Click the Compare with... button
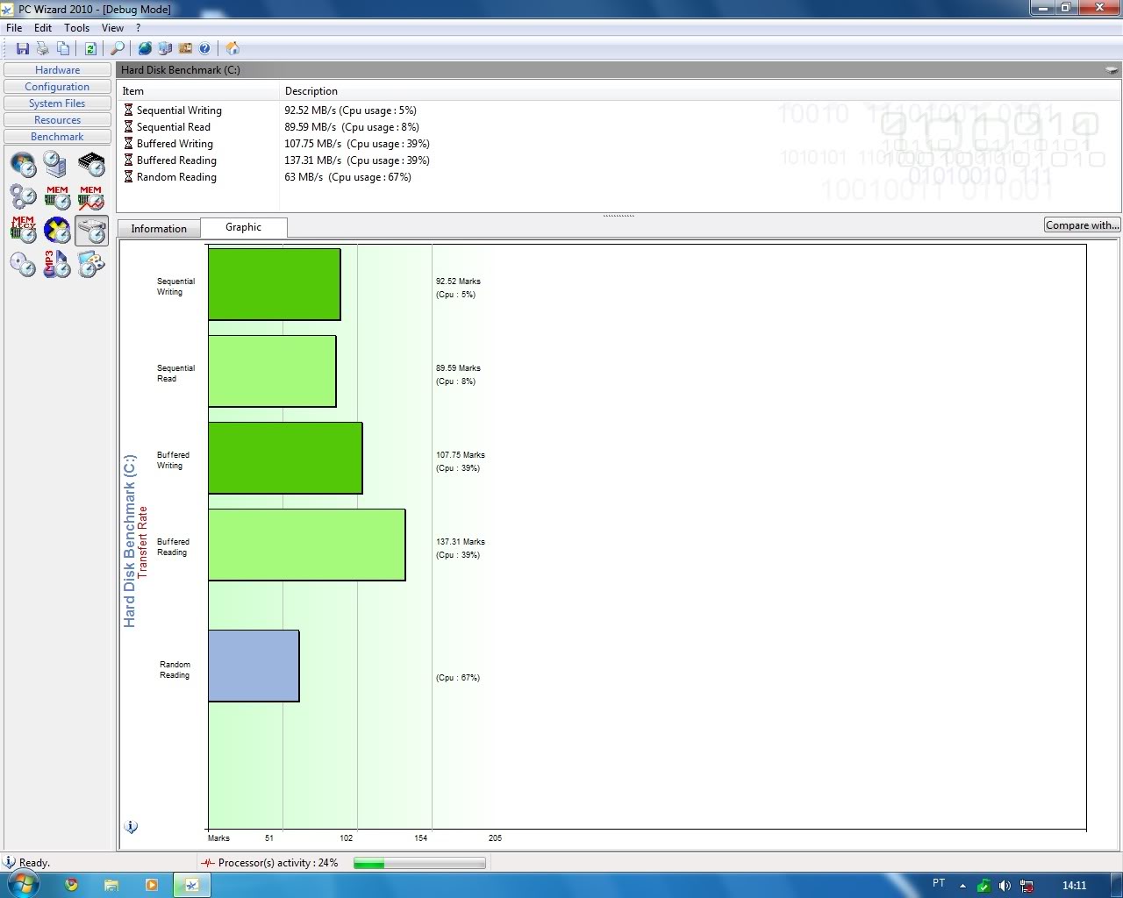Screen dimensions: 1123x898 pyautogui.click(x=1082, y=225)
